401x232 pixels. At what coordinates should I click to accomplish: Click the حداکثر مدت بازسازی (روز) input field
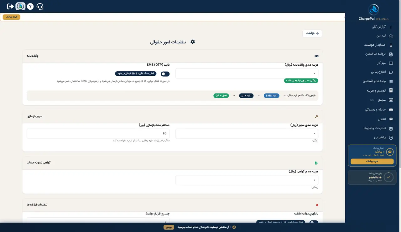coord(98,134)
